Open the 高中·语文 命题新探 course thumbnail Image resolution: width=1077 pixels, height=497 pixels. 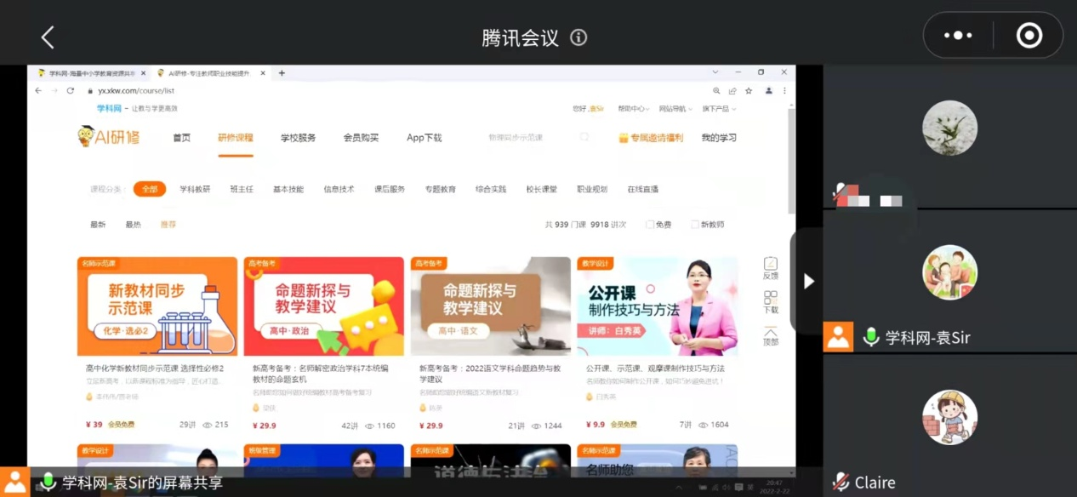[491, 306]
